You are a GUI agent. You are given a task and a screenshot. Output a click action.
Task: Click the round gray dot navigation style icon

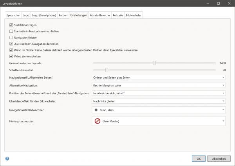coord(96,110)
